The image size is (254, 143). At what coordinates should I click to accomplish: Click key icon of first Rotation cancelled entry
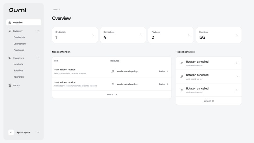pyautogui.click(x=182, y=63)
